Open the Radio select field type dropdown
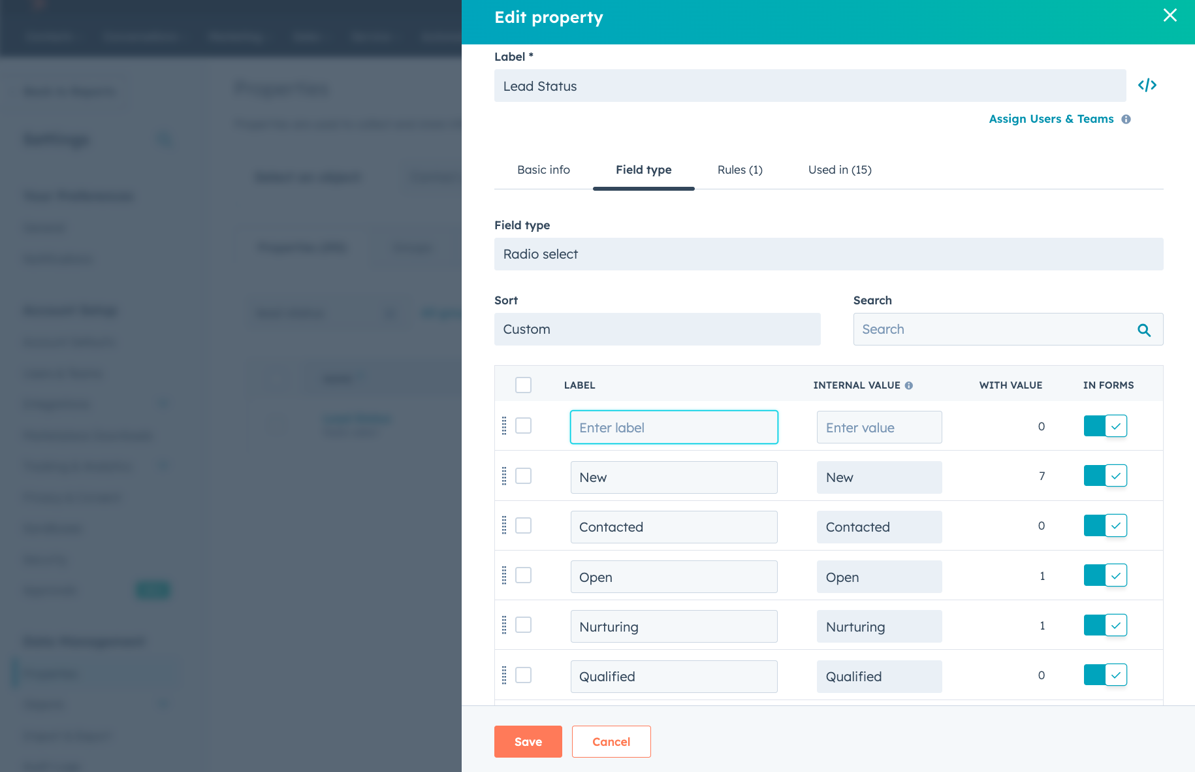Image resolution: width=1195 pixels, height=772 pixels. 829,254
